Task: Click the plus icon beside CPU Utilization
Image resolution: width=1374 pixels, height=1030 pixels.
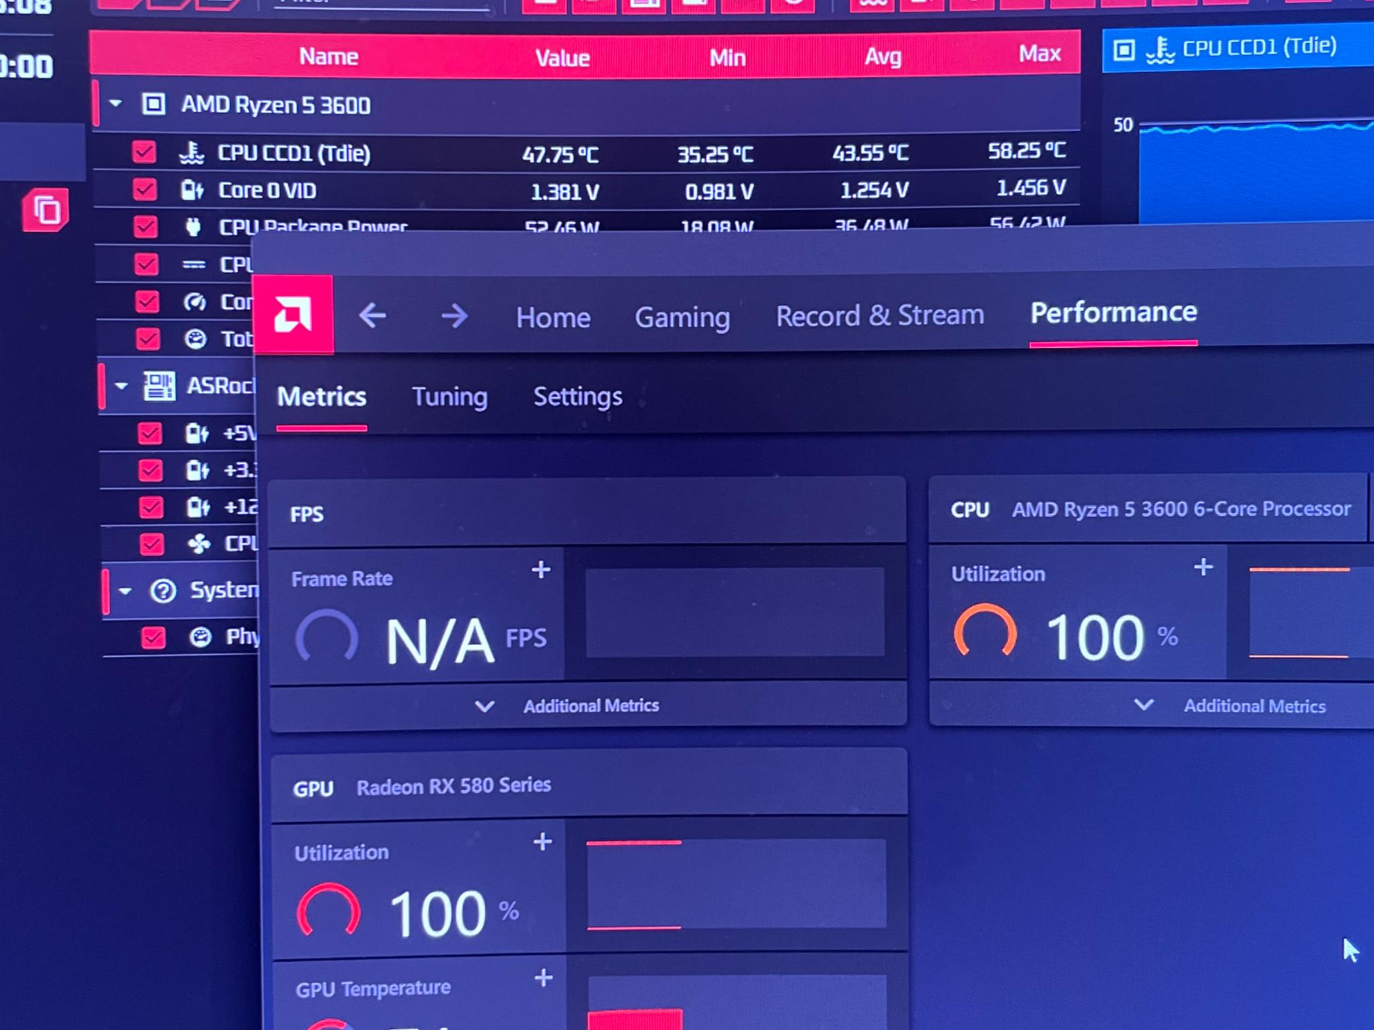Action: tap(1204, 567)
